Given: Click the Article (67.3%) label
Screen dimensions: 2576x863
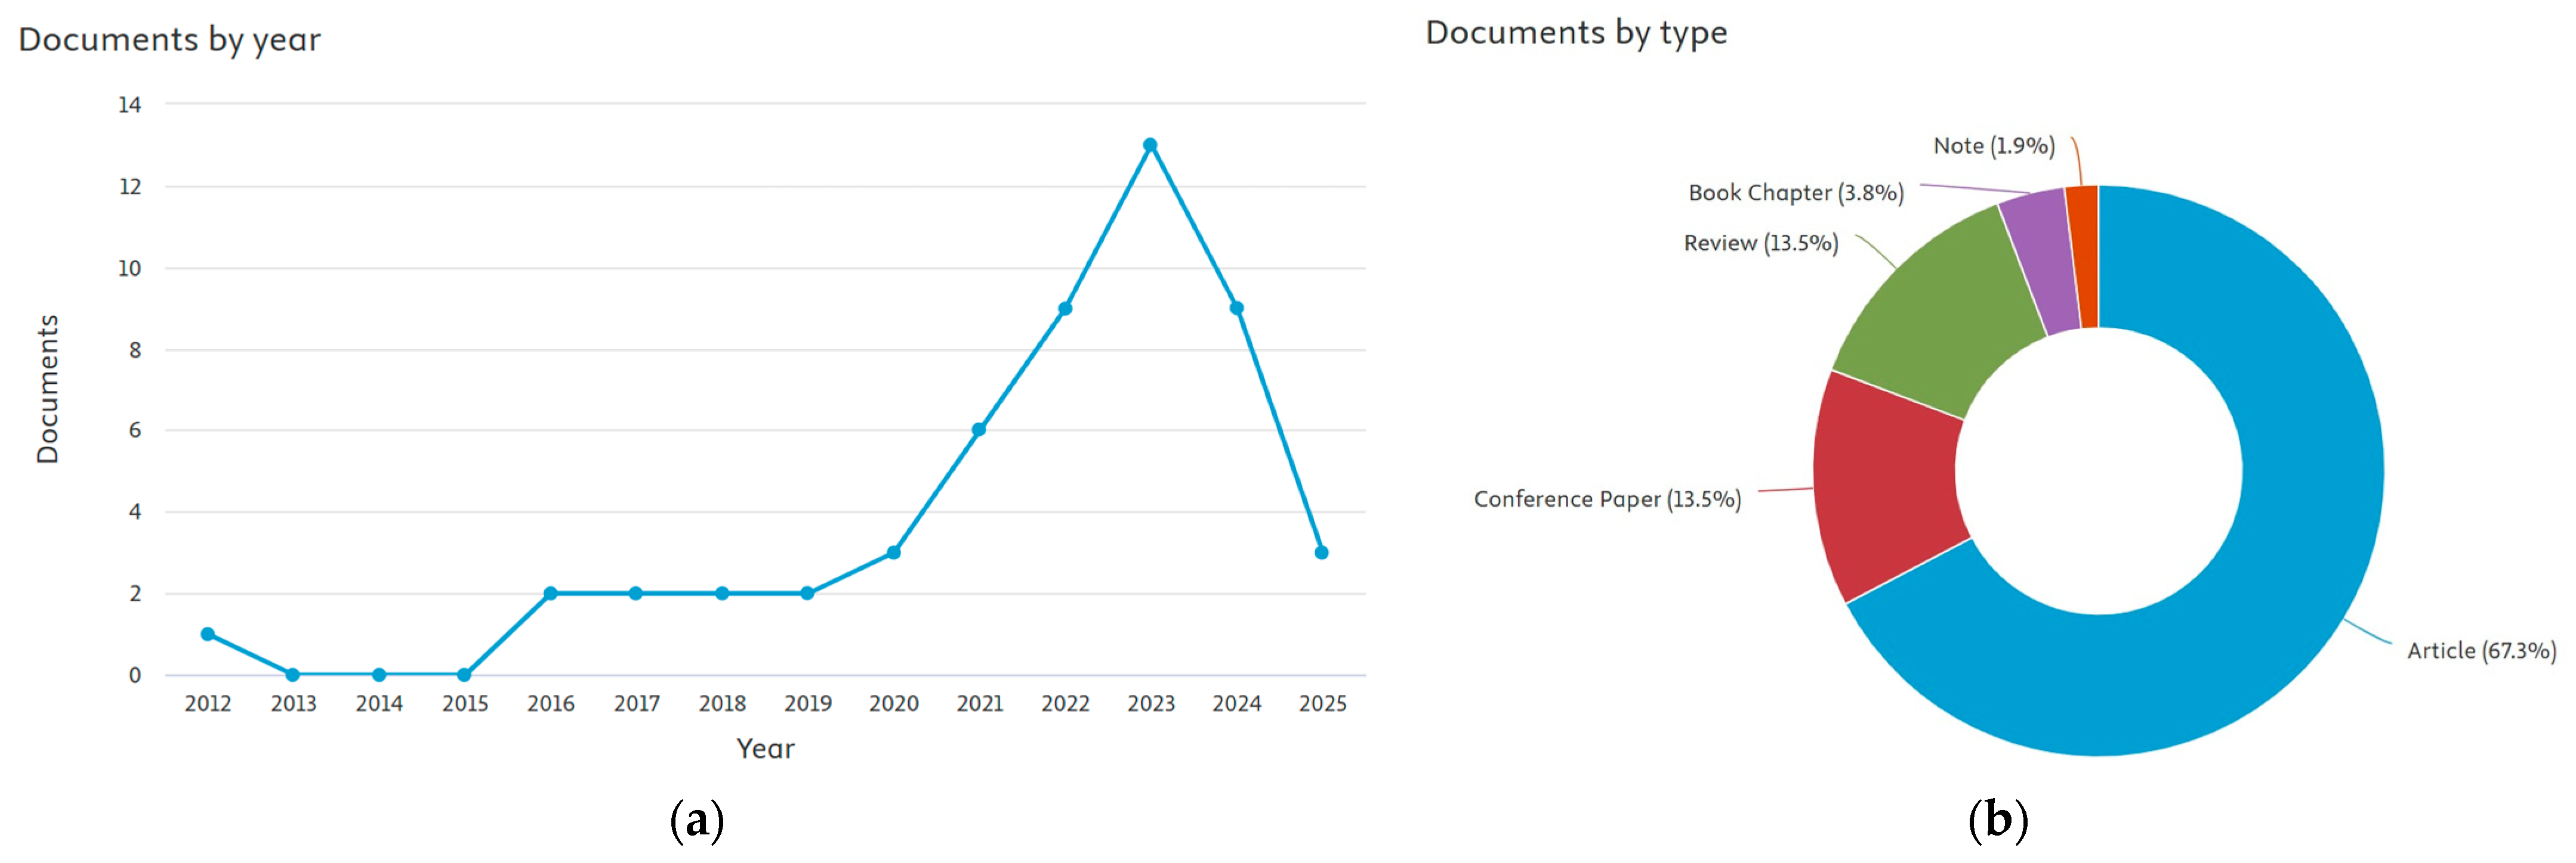Looking at the screenshot, I should (x=2481, y=651).
